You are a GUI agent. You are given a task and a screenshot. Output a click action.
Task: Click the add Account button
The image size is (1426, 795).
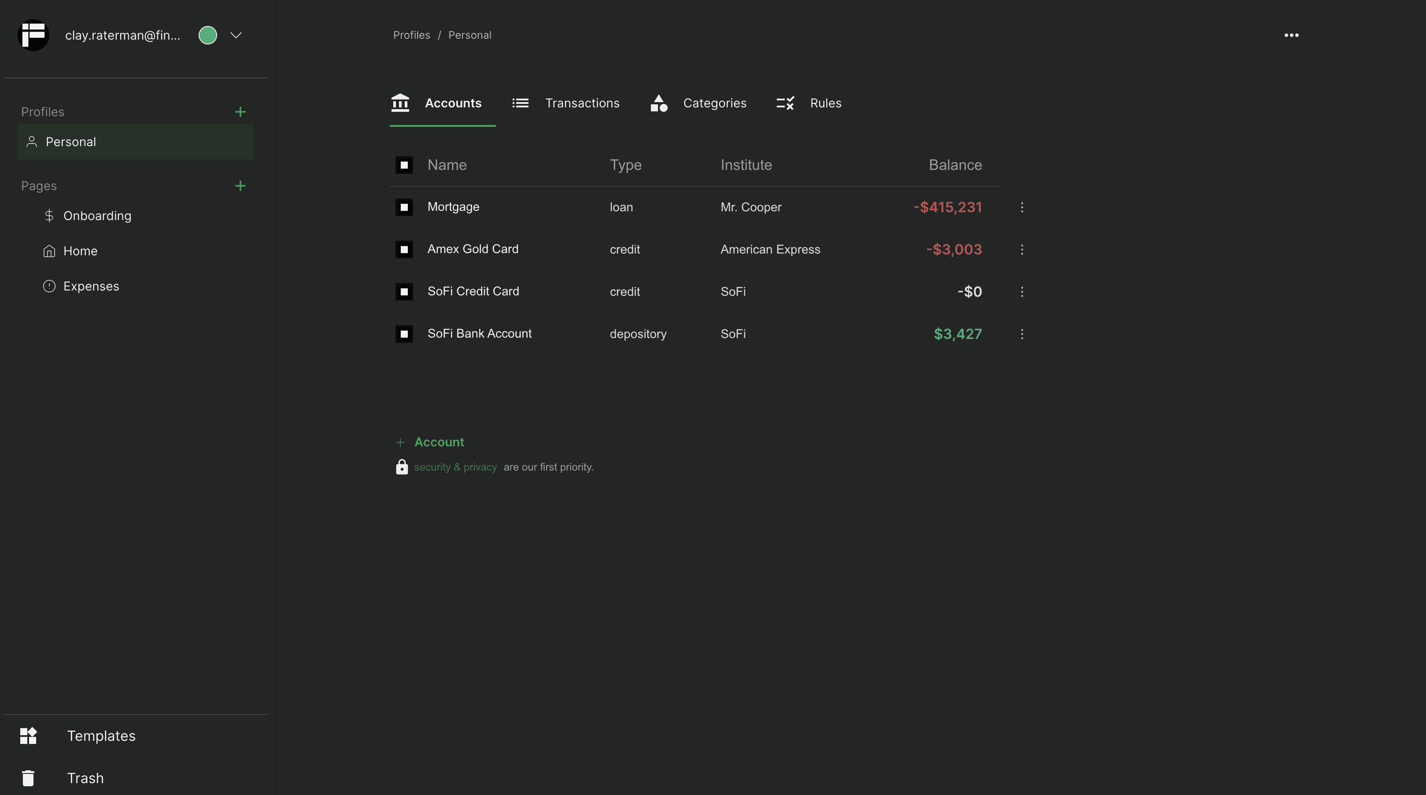pos(430,442)
